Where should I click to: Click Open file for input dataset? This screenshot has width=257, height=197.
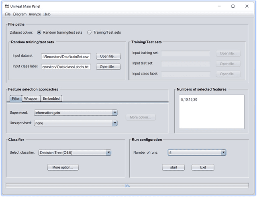tap(108, 56)
